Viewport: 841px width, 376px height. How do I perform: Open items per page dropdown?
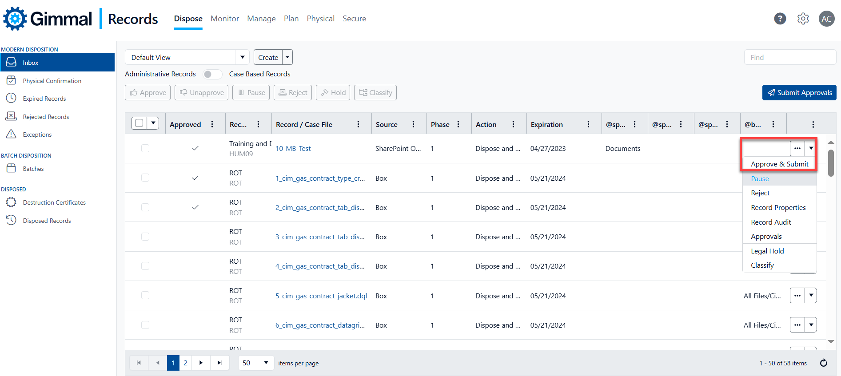[x=266, y=363]
